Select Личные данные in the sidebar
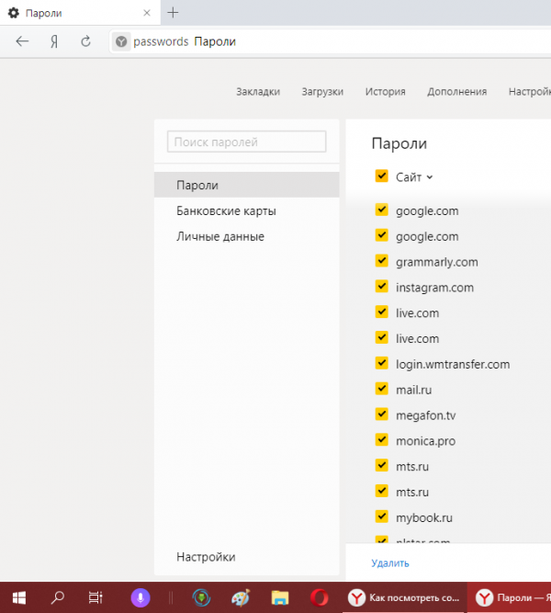This screenshot has height=613, width=551. [247, 236]
